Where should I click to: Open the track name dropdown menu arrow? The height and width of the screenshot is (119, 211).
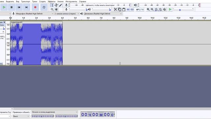pyautogui.click(x=4, y=22)
